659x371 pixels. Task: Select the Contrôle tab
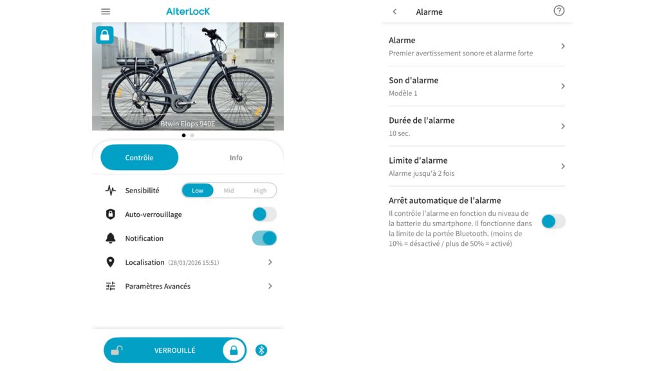140,158
